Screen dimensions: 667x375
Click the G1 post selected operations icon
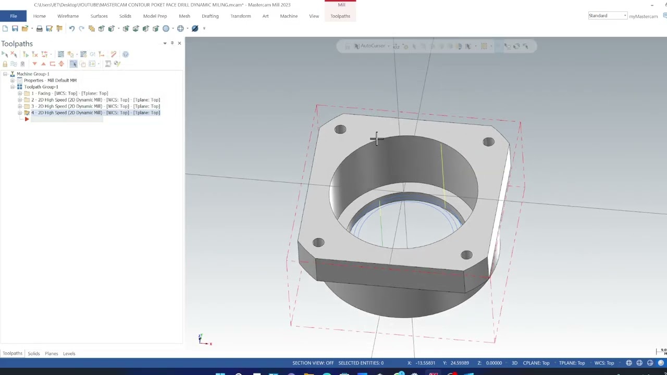(92, 54)
